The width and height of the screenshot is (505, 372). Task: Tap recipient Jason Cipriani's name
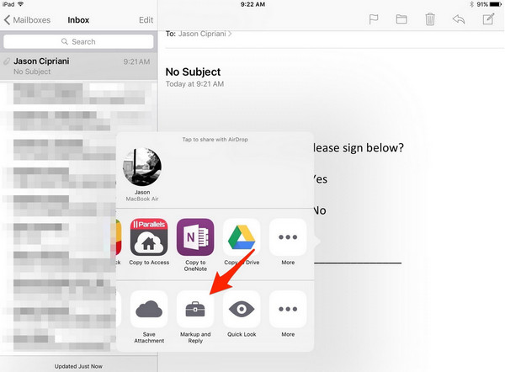[x=202, y=34]
